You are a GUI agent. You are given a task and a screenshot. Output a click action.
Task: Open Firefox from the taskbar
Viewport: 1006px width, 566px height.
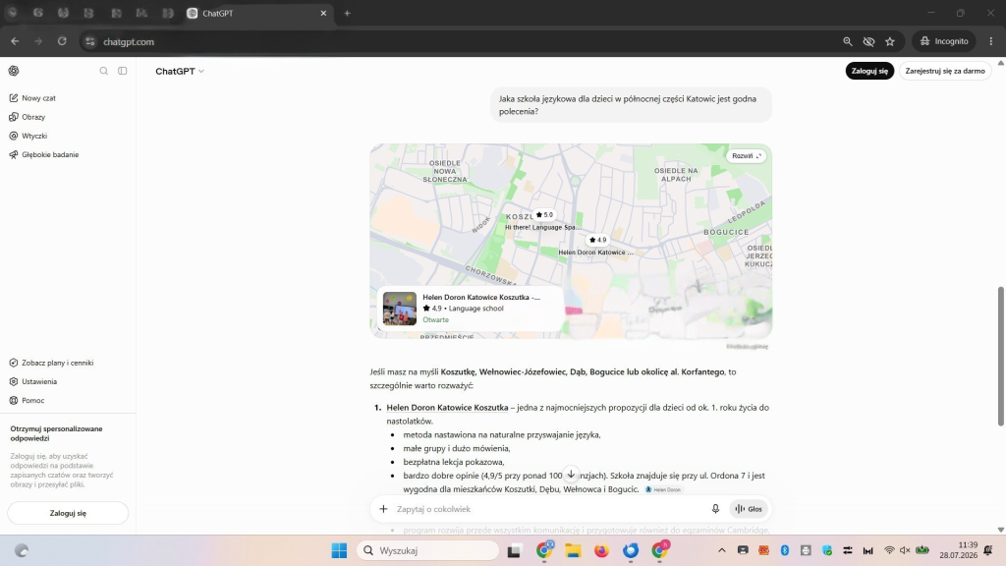point(601,550)
